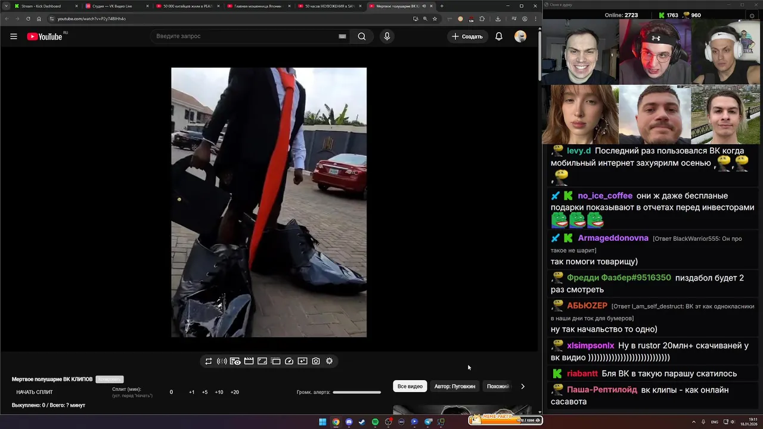Click the magnifier search button
The width and height of the screenshot is (763, 429).
pyautogui.click(x=362, y=36)
